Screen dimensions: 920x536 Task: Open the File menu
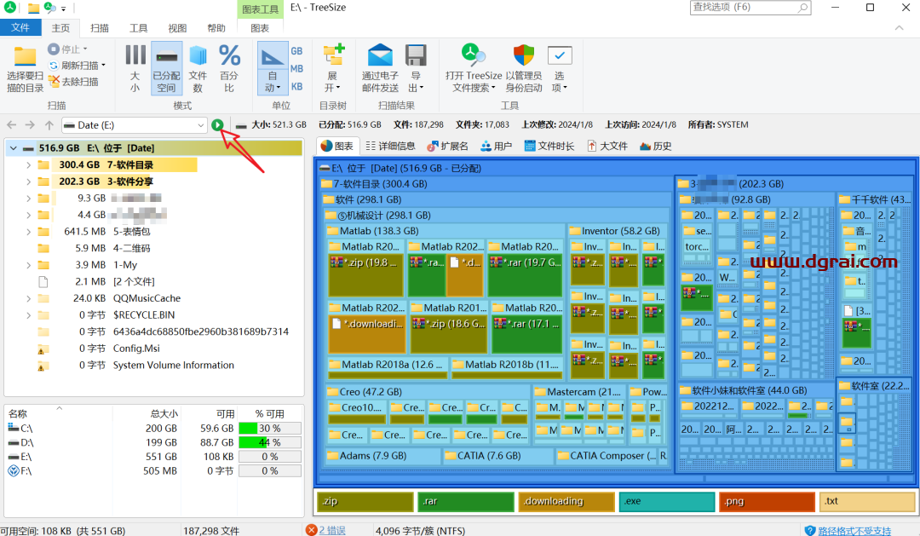point(20,27)
